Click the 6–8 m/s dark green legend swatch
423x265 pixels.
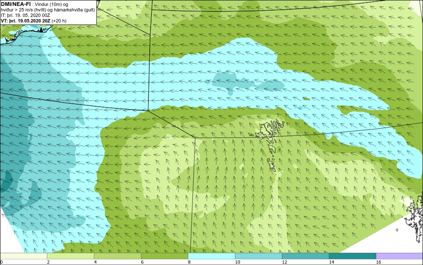tap(164, 256)
